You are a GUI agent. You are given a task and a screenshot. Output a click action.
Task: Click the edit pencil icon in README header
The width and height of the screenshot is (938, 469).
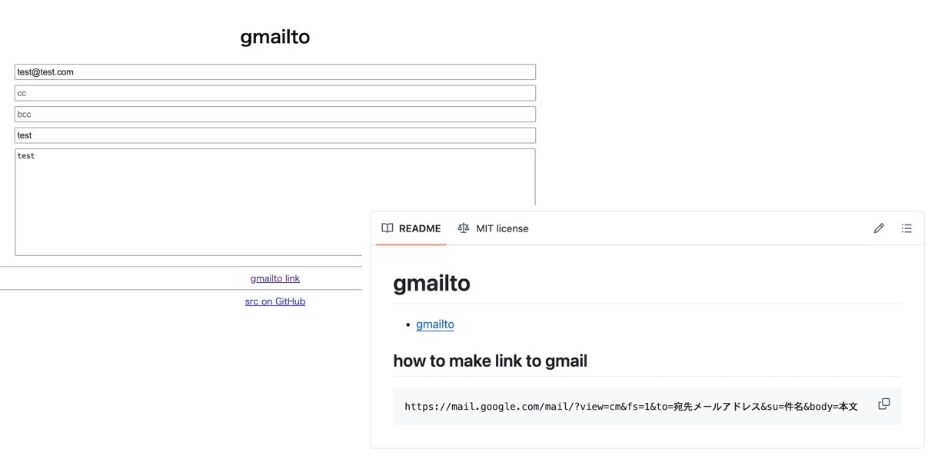[879, 228]
